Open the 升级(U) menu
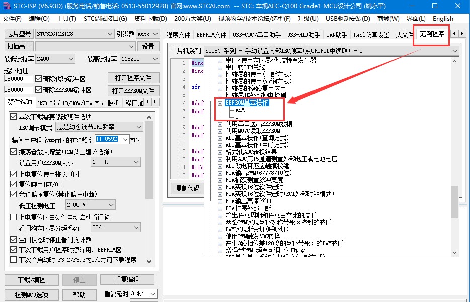This screenshot has width=470, height=302. tap(308, 19)
